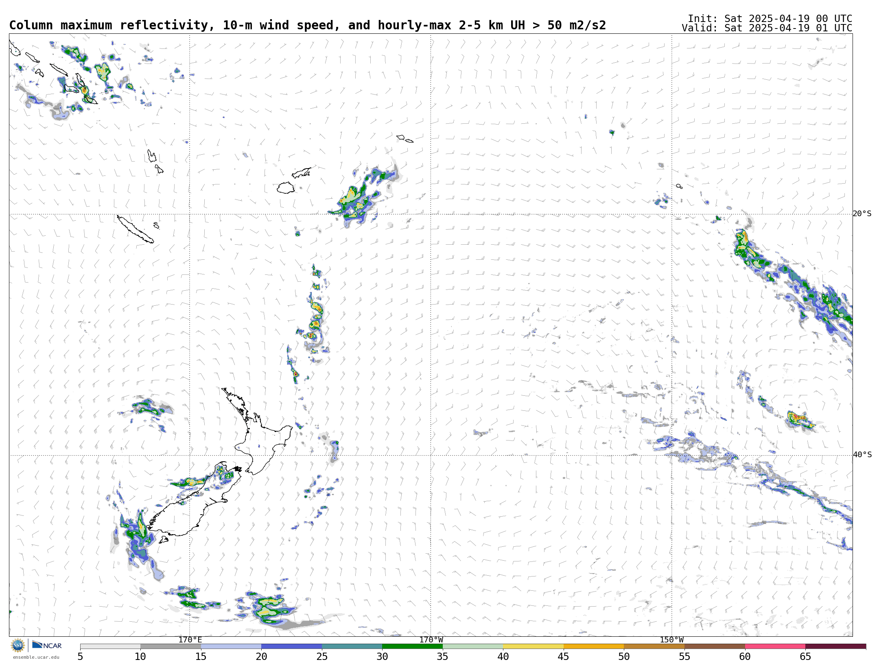The height and width of the screenshot is (662, 879).
Task: Click the light gray 5-10 dBZ swatch
Action: click(110, 647)
